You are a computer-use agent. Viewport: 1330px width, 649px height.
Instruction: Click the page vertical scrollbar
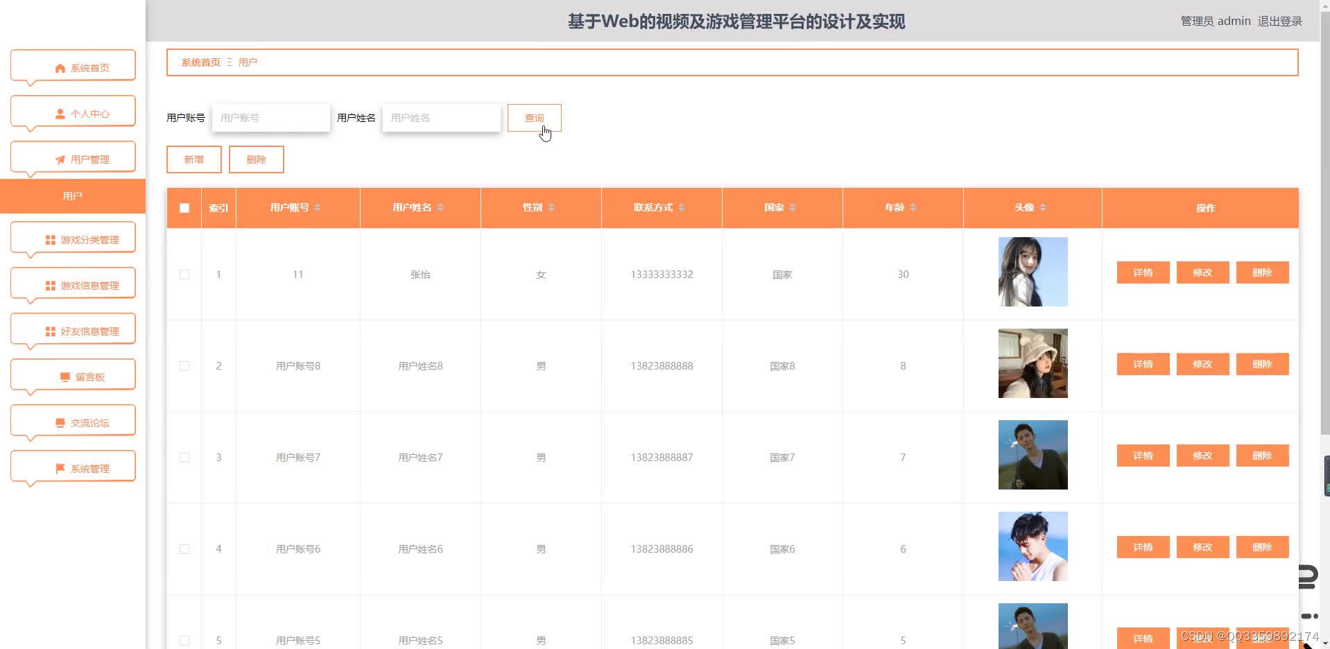[1325, 222]
